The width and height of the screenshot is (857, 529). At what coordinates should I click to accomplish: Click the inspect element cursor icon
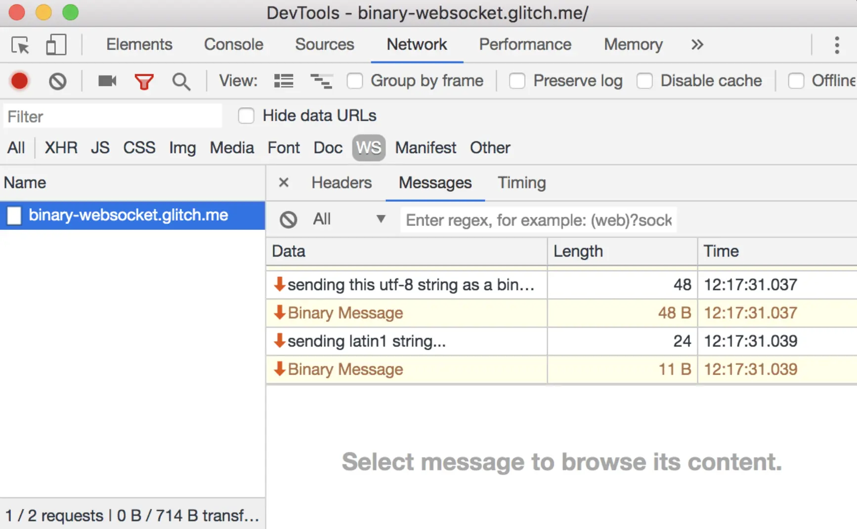click(20, 45)
